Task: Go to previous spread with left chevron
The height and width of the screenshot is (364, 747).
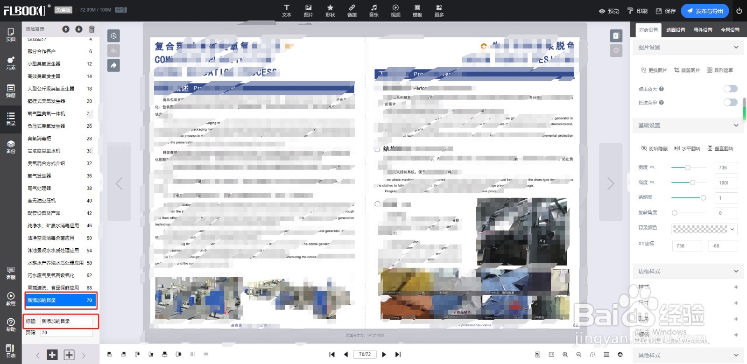Action: click(119, 183)
